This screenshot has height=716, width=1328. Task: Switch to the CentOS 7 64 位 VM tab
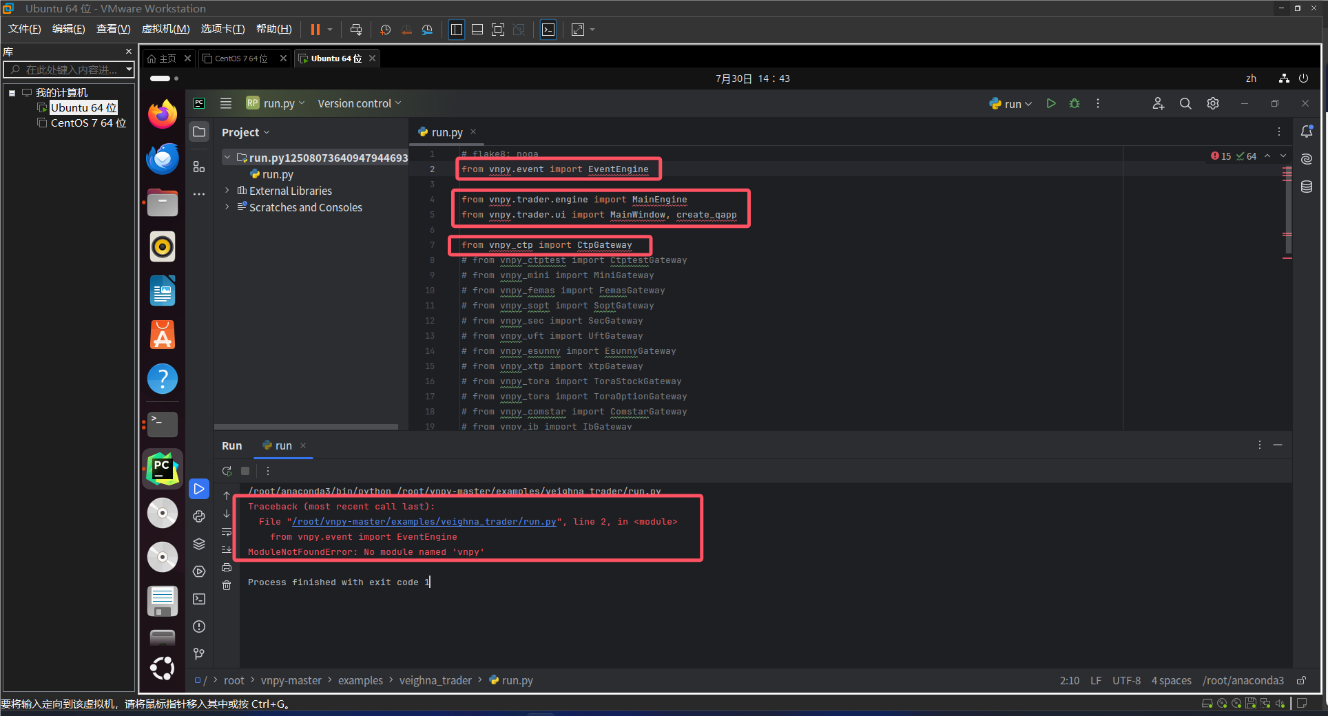240,59
